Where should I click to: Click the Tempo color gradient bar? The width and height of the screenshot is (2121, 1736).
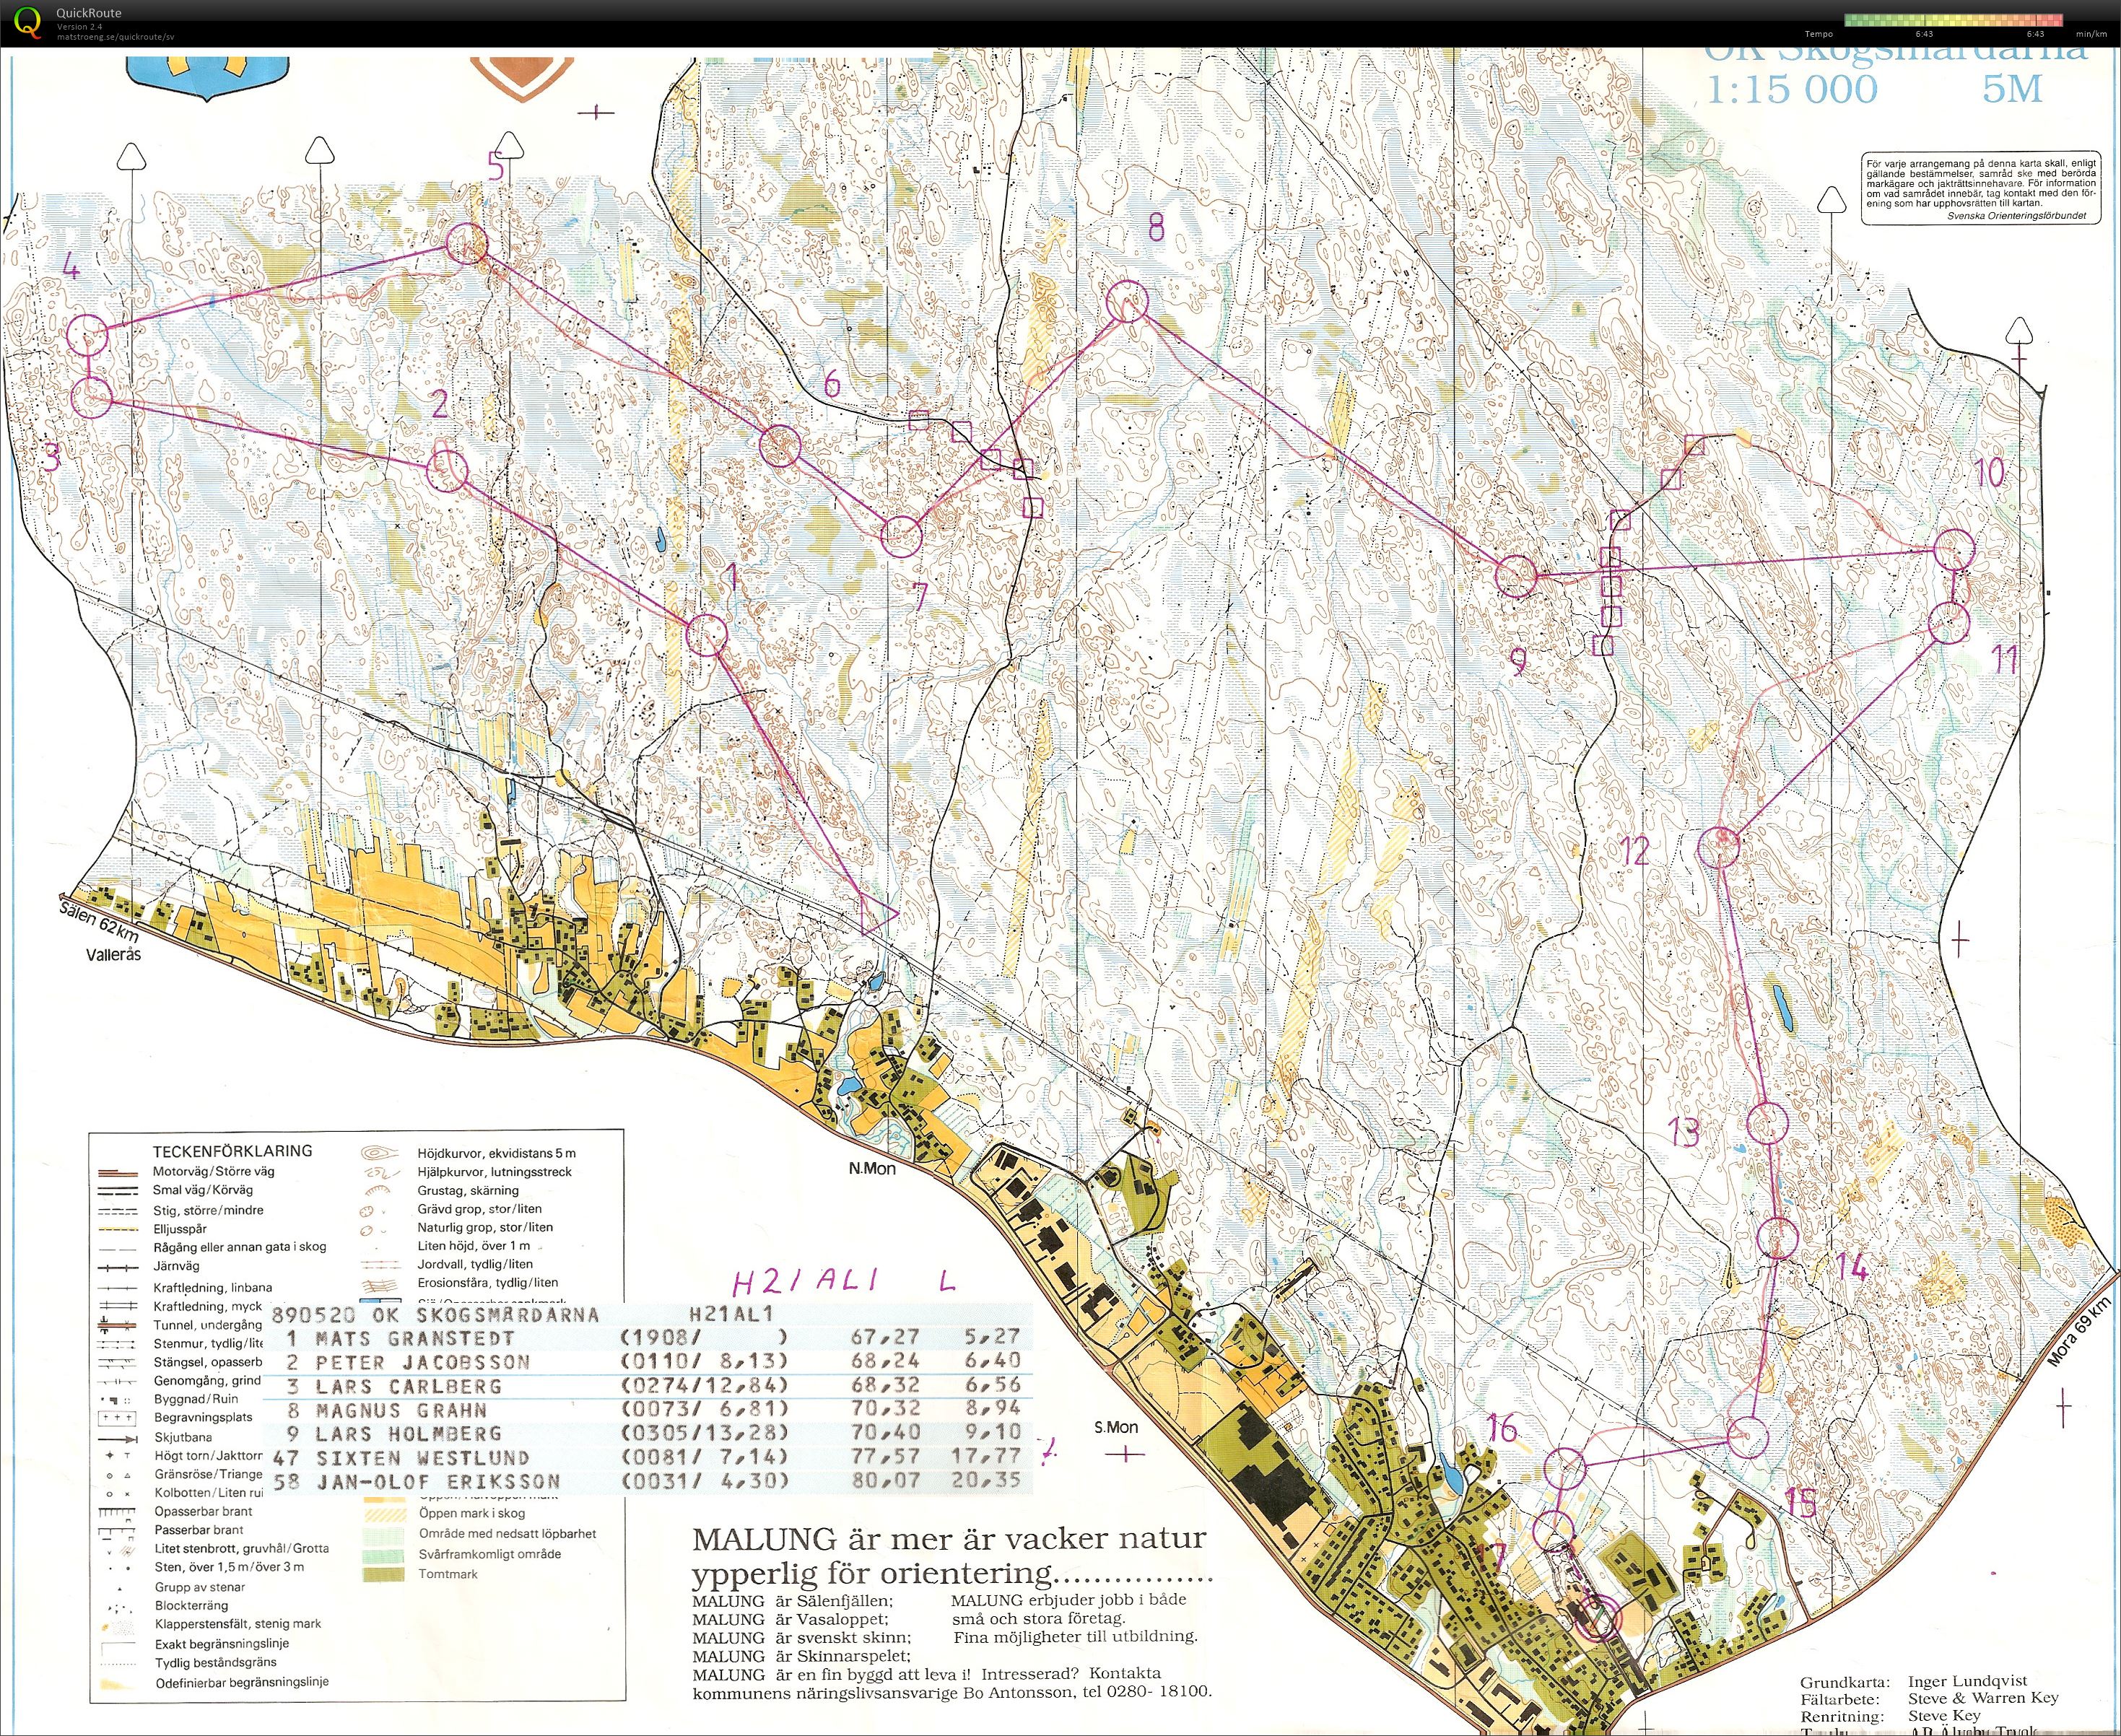tap(1953, 20)
